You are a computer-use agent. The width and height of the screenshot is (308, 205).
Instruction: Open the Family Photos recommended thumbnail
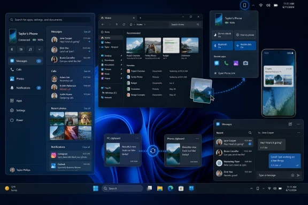pos(152,45)
